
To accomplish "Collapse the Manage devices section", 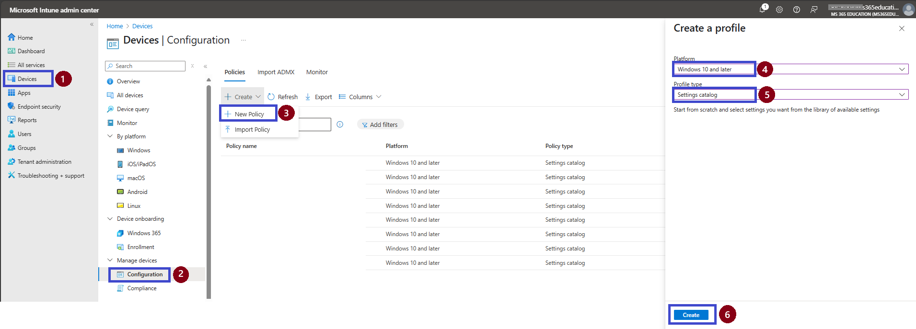I will [110, 261].
